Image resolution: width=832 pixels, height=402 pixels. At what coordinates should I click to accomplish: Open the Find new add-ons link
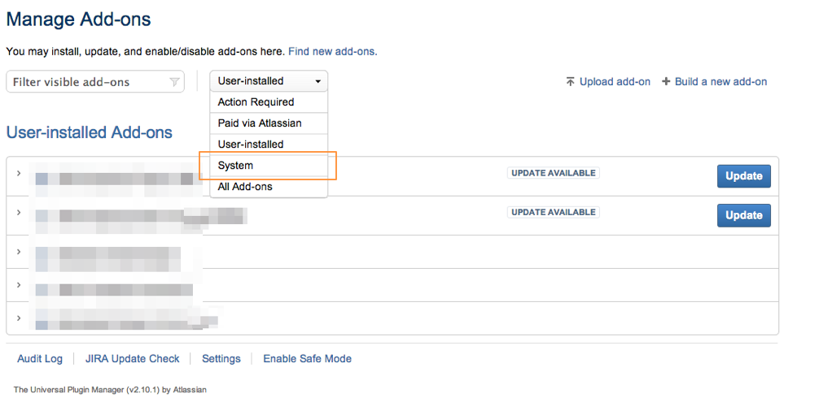(x=332, y=51)
